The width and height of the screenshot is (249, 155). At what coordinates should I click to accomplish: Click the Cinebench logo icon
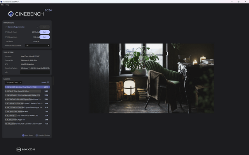point(11,14)
